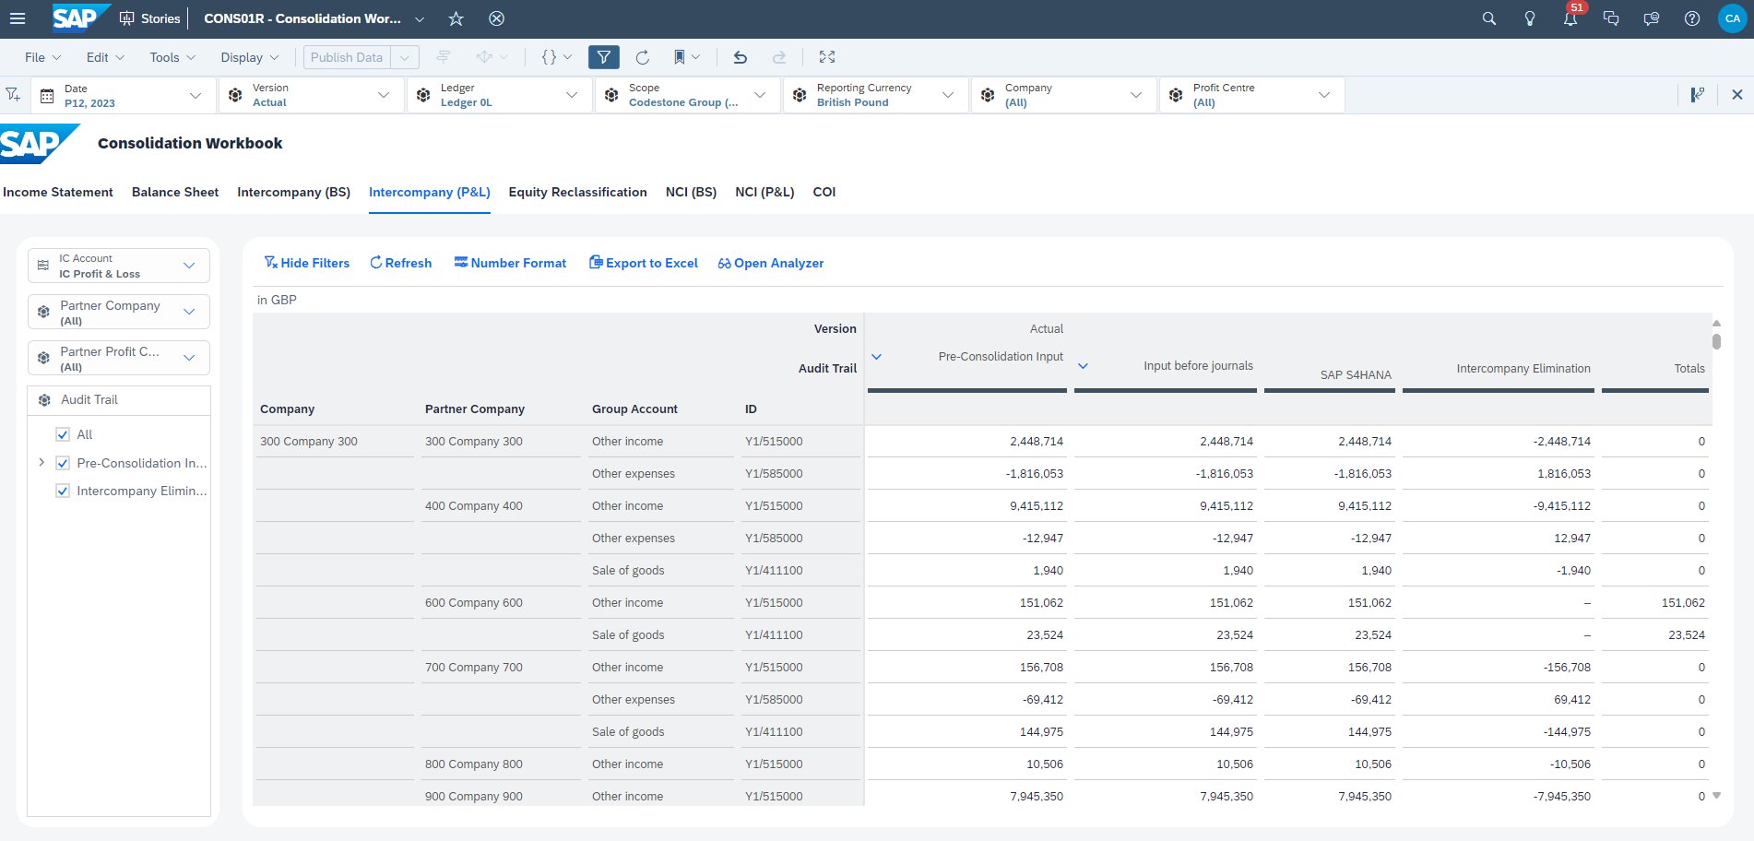The width and height of the screenshot is (1754, 841).
Task: Open the Partner Company dropdown
Action: [119, 312]
